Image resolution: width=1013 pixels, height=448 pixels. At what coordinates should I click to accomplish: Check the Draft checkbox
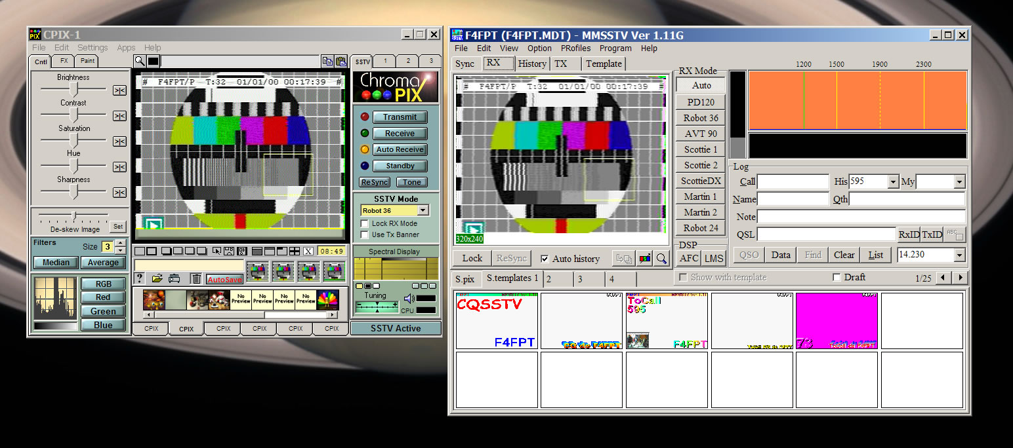837,277
